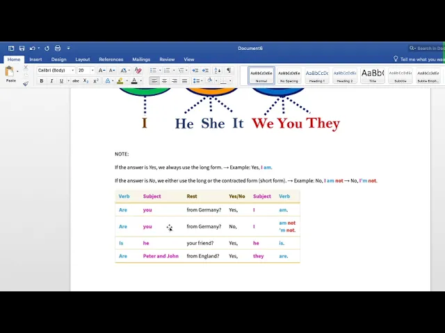Apply superscript formatting
This screenshot has height=333, width=445.
pyautogui.click(x=96, y=81)
